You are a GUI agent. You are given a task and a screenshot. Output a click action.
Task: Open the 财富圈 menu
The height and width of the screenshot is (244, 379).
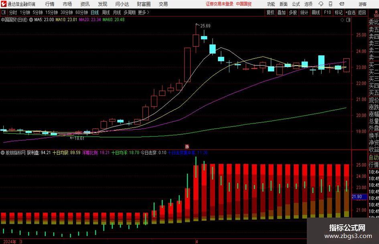(x=144, y=4)
